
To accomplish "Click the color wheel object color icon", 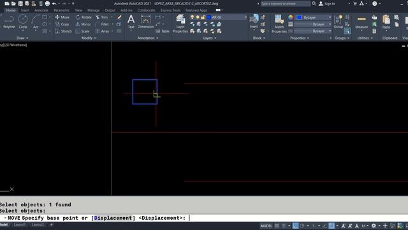I will click(291, 17).
